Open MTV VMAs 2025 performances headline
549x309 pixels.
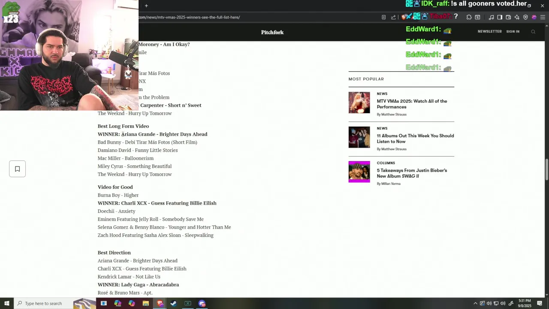click(412, 104)
